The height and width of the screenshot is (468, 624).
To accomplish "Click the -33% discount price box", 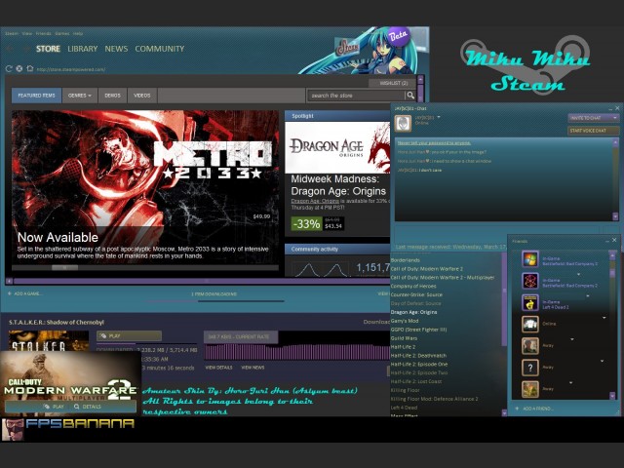I will pos(318,223).
